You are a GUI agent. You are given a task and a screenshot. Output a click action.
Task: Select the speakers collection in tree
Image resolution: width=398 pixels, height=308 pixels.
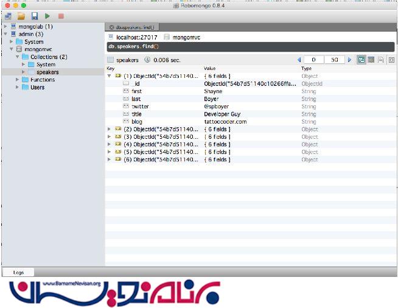(x=47, y=72)
